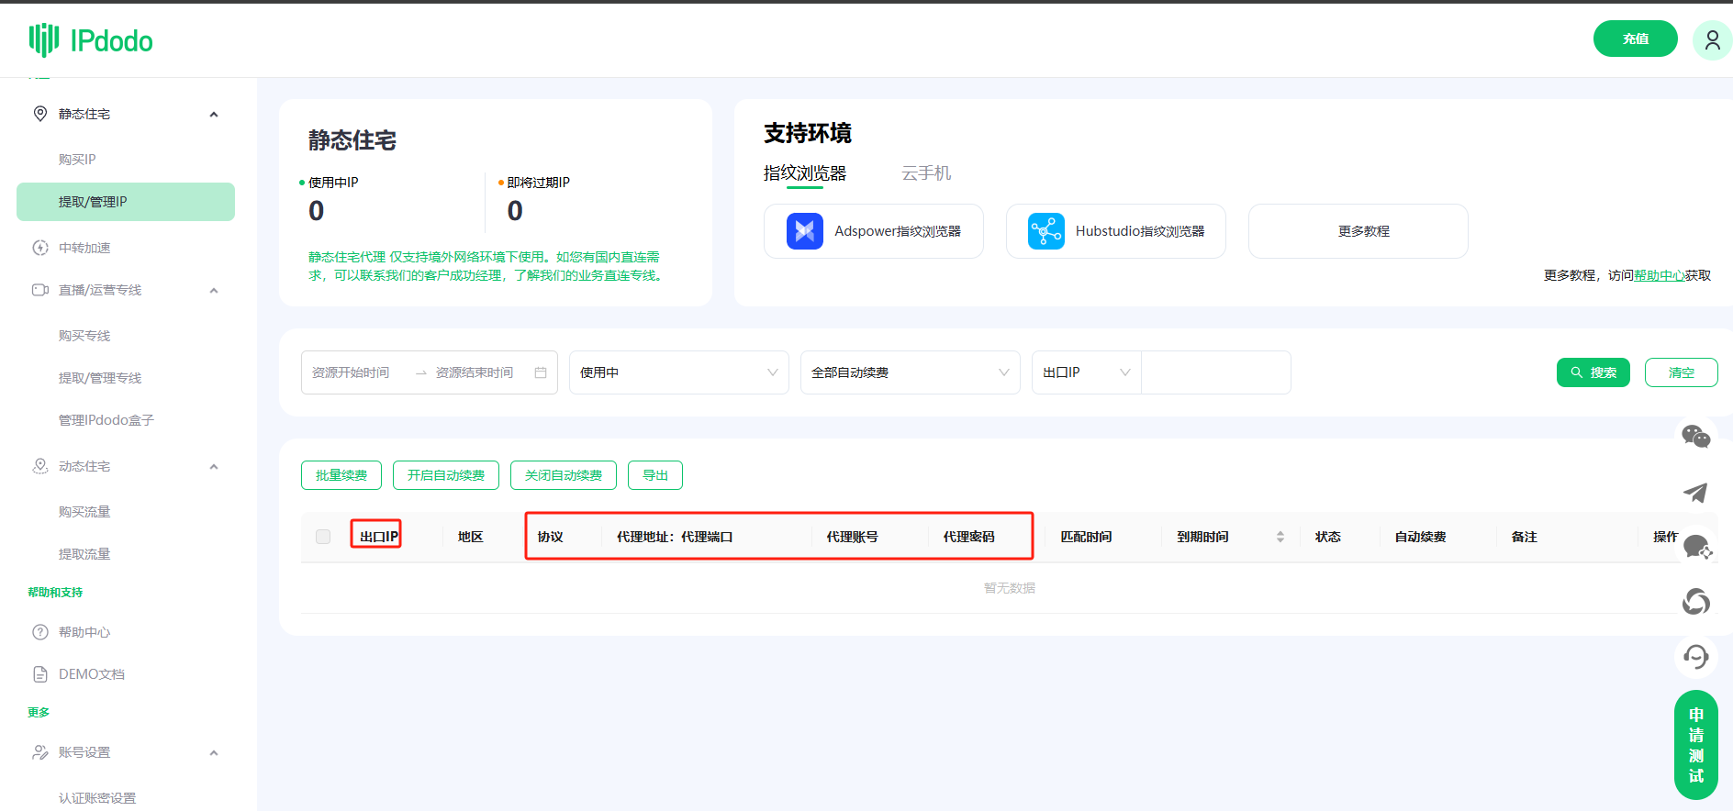The height and width of the screenshot is (811, 1733).
Task: Click the green 搜索 button
Action: point(1593,372)
